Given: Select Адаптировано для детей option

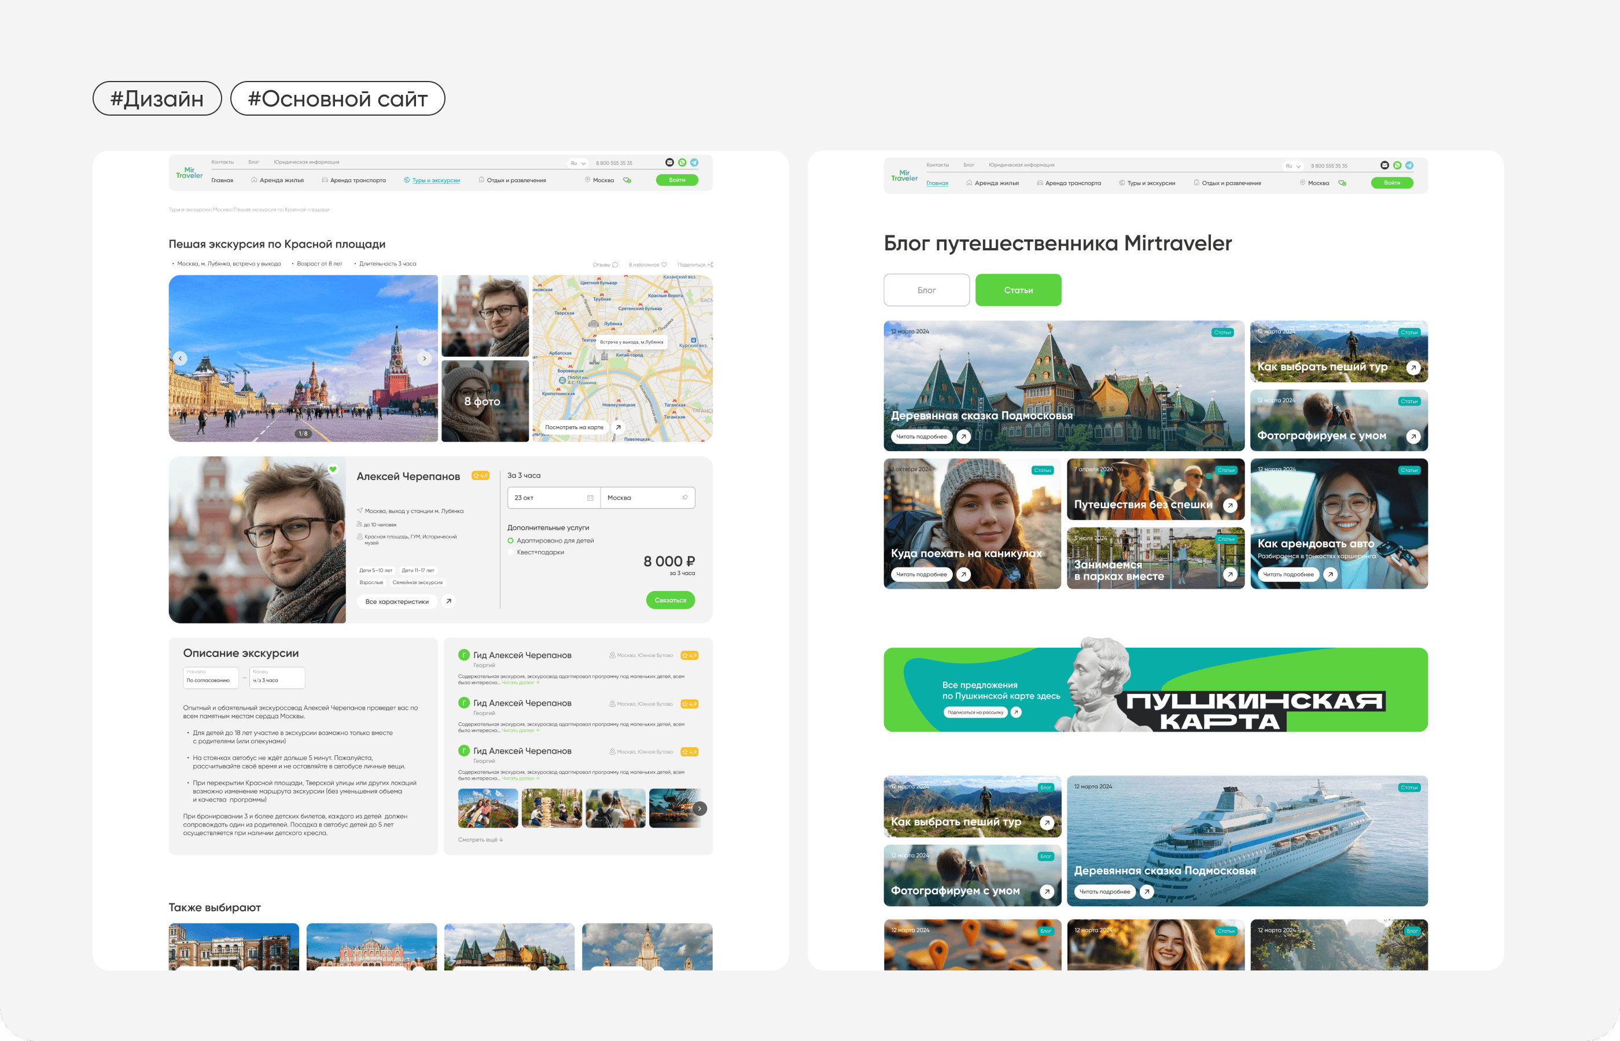Looking at the screenshot, I should (x=510, y=541).
